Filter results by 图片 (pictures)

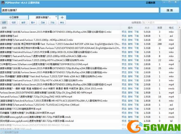pyautogui.click(x=33, y=23)
